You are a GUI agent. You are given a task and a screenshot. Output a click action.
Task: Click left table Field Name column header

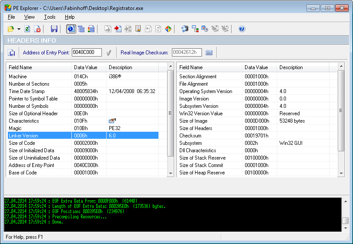[x=39, y=67]
